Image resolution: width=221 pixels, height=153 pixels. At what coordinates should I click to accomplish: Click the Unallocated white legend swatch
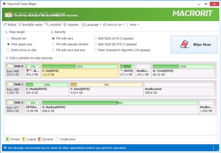[x=57, y=139]
